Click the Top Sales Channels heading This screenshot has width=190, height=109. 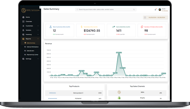pyautogui.click(x=137, y=86)
